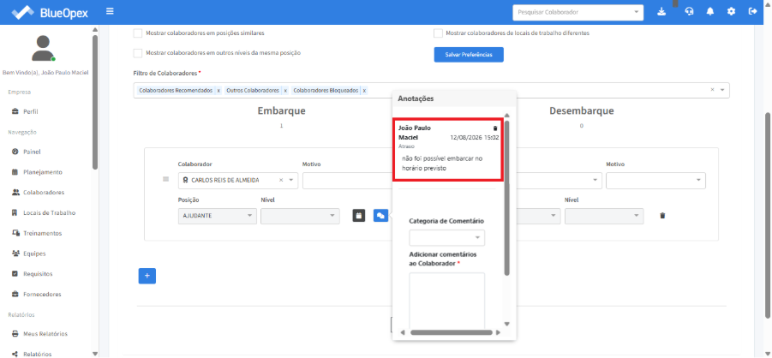Open the headset support icon
This screenshot has height=358, width=772.
point(689,12)
